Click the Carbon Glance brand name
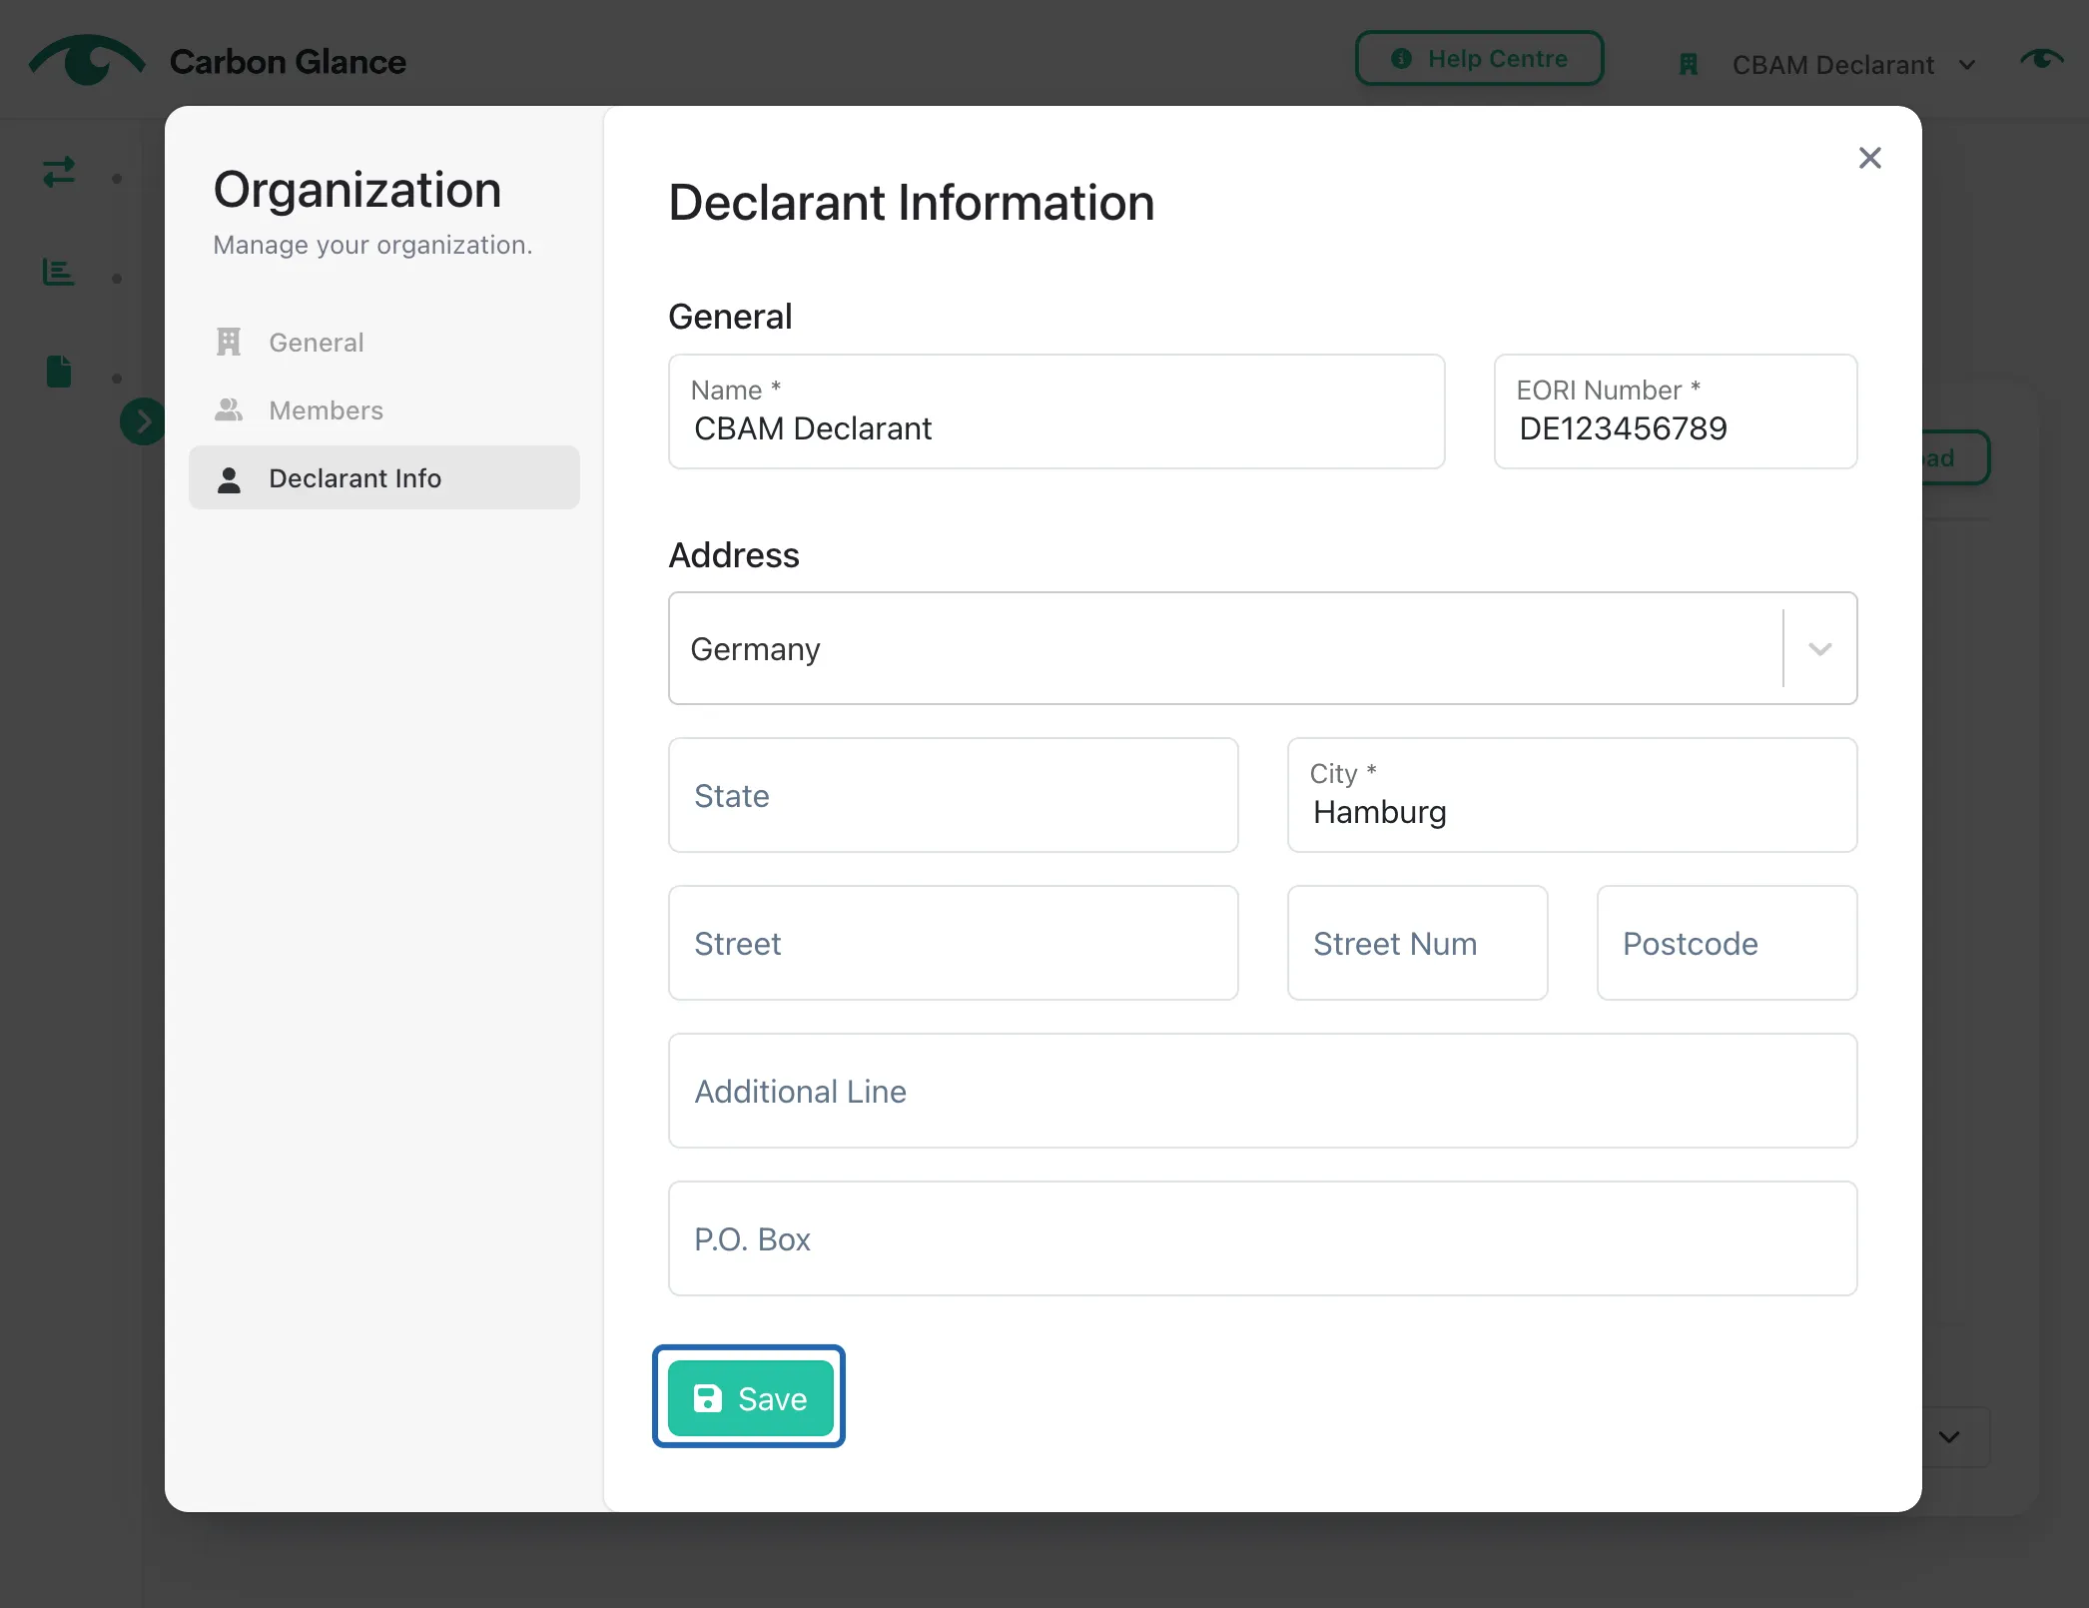This screenshot has height=1608, width=2089. click(x=288, y=62)
